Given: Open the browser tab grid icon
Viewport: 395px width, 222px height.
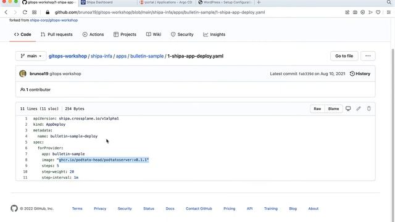Looking at the screenshot, I should [35, 12].
